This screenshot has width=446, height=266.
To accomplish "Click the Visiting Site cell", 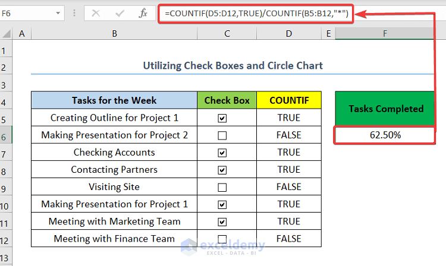I will 114,187.
